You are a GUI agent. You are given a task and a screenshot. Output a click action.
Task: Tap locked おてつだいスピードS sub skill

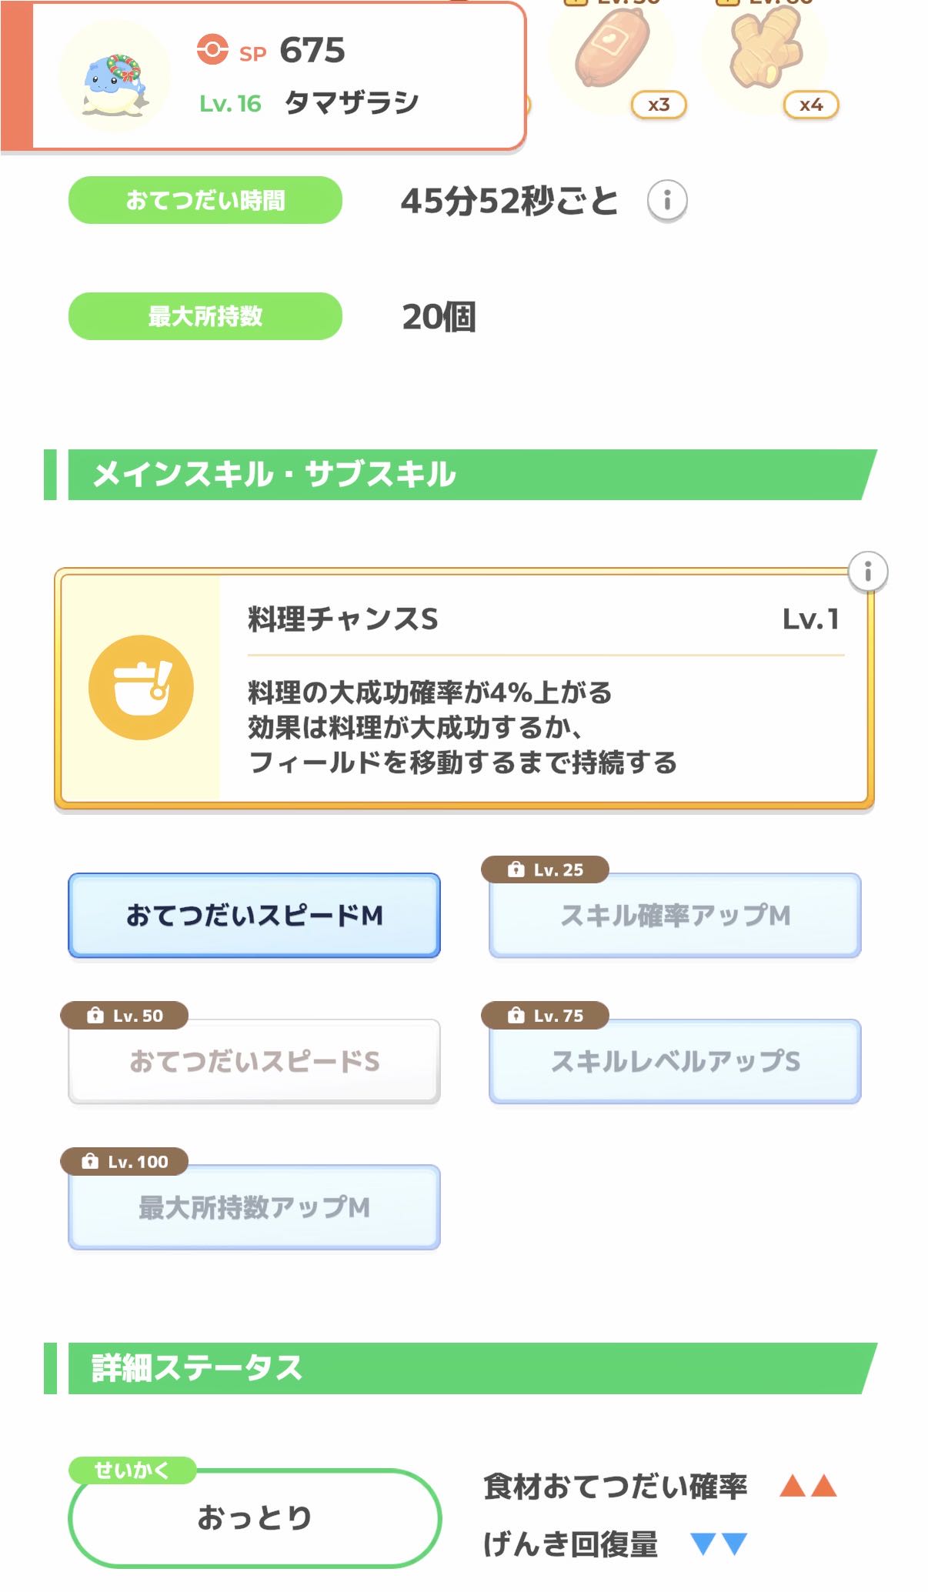[x=254, y=1062]
